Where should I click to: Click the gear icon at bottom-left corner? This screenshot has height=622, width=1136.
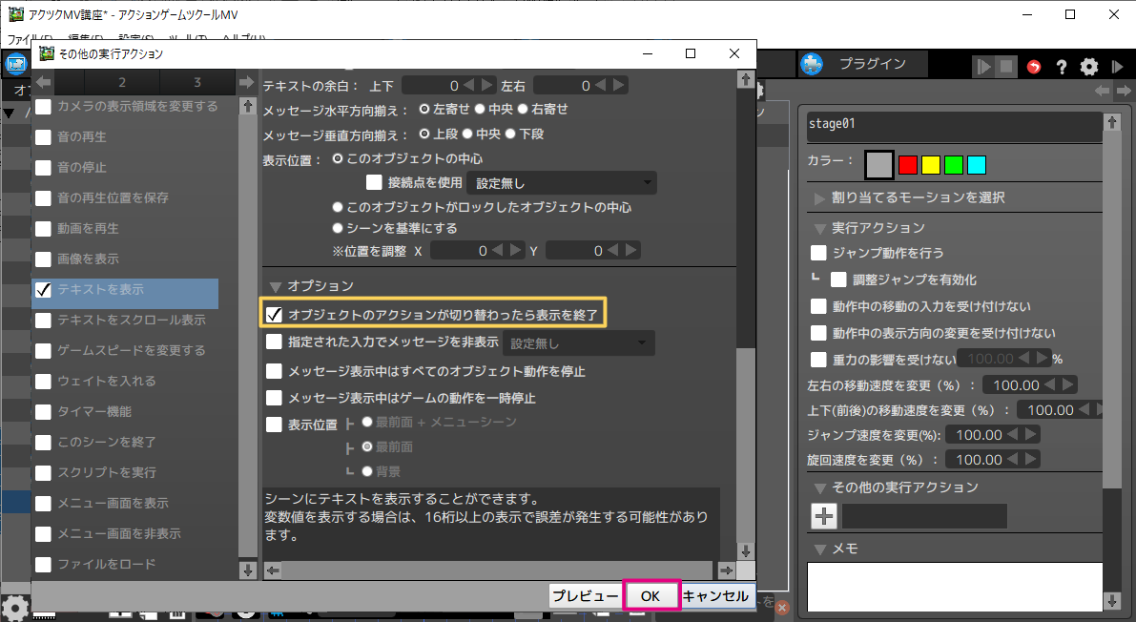click(x=14, y=608)
